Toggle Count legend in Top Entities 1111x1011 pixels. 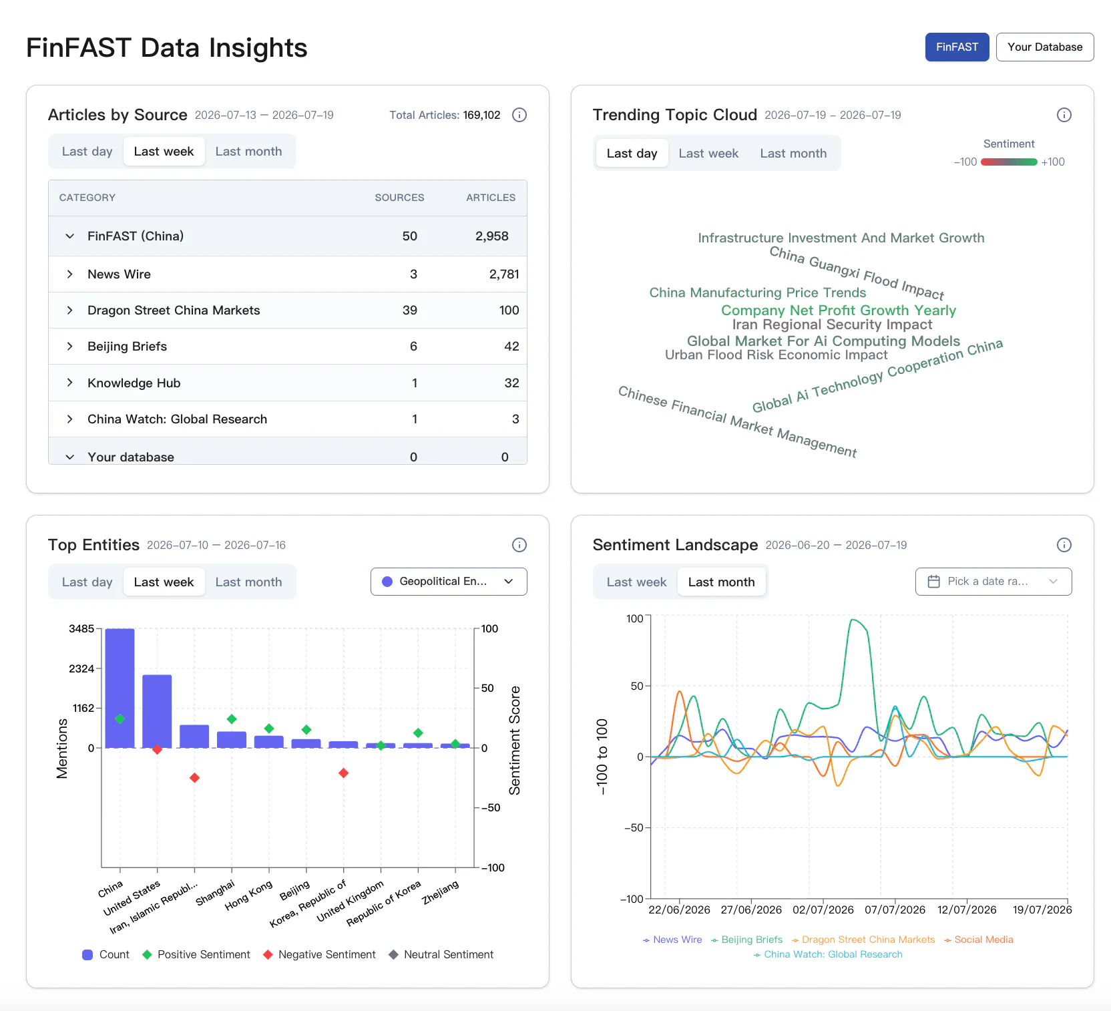[105, 955]
